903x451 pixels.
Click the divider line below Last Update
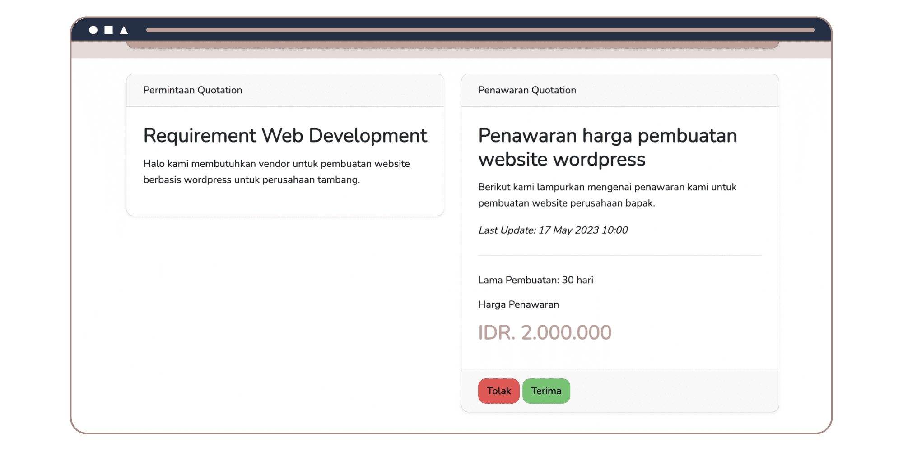pos(620,255)
